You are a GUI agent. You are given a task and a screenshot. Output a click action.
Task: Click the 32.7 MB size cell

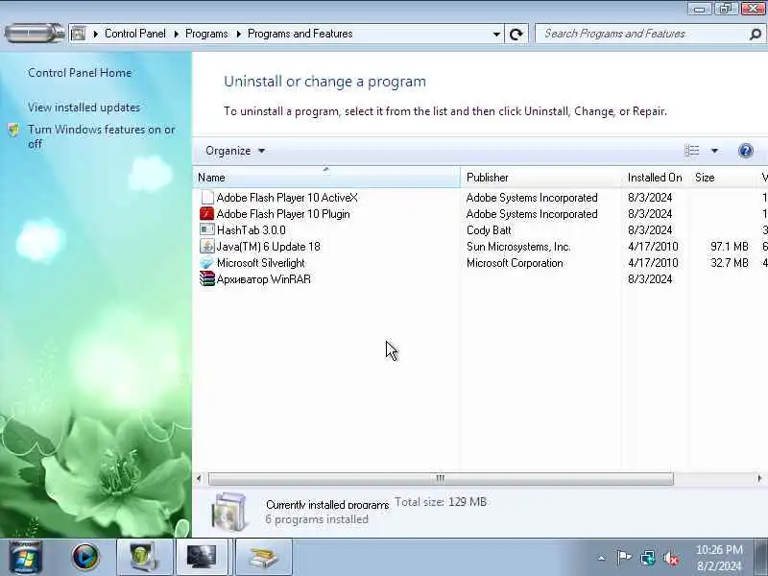tap(730, 263)
